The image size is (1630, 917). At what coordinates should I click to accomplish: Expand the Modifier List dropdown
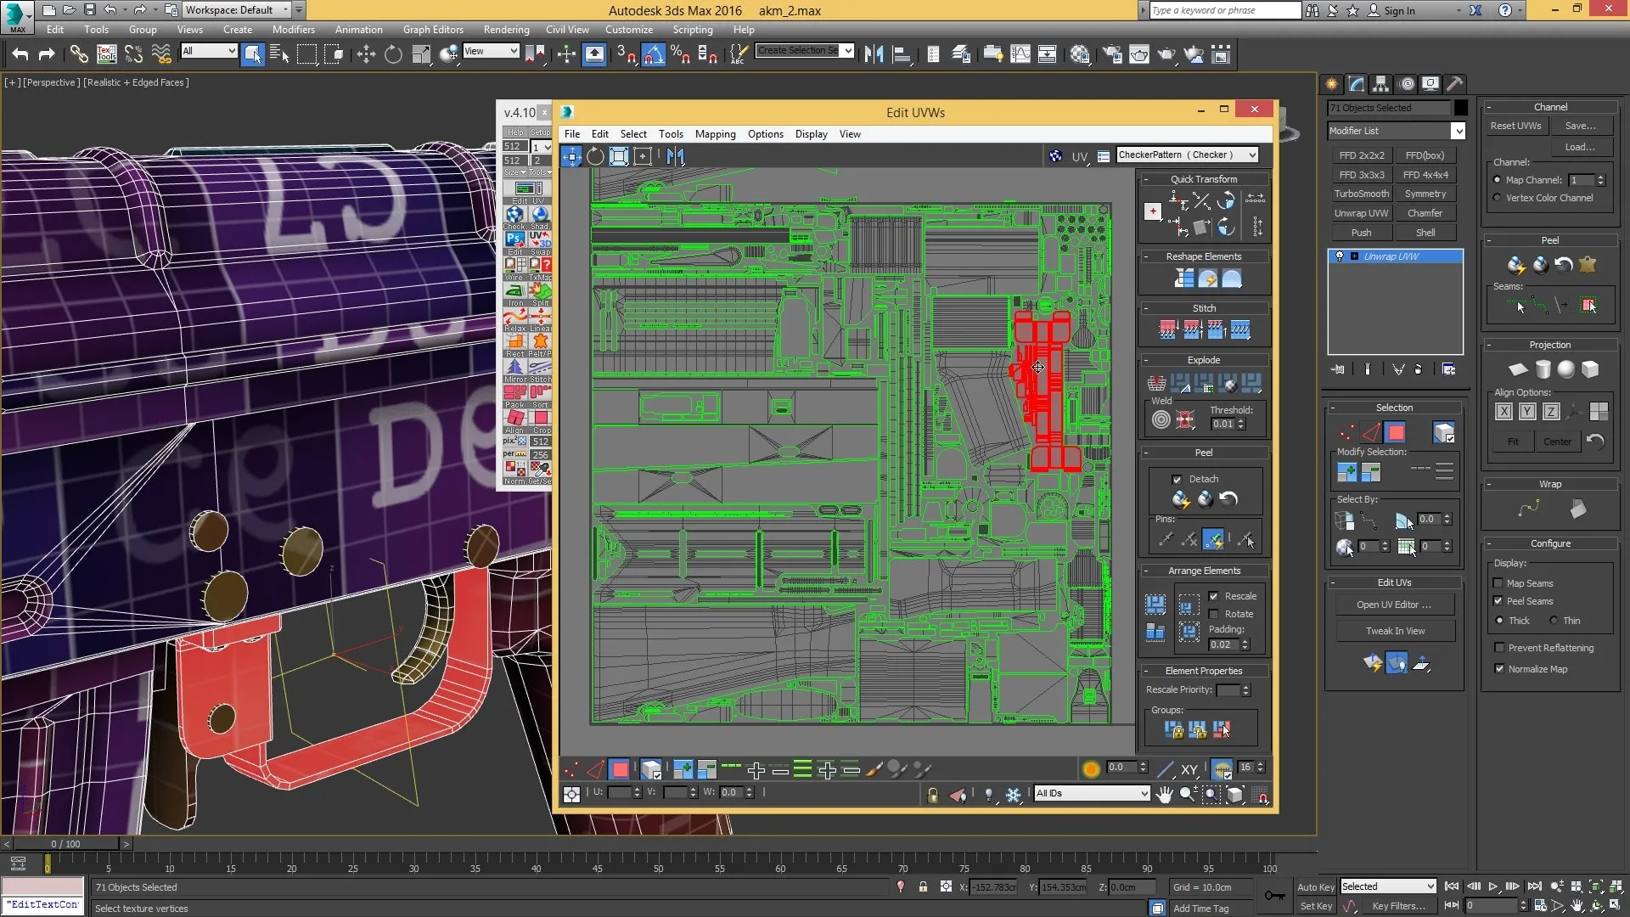(x=1457, y=131)
